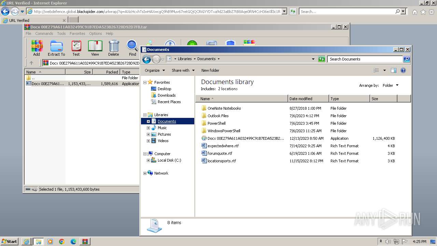437x246 pixels.
Task: Open Arrange by Folder dropdown
Action: [x=390, y=85]
